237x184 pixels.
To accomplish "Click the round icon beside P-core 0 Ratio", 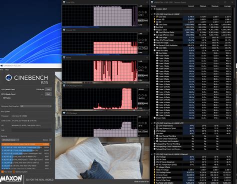I will (157, 56).
